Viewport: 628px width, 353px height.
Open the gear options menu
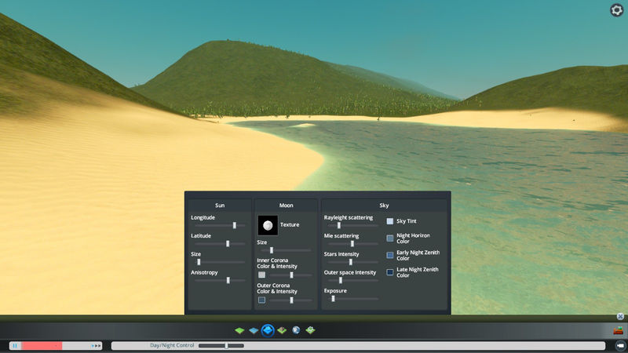coord(616,10)
